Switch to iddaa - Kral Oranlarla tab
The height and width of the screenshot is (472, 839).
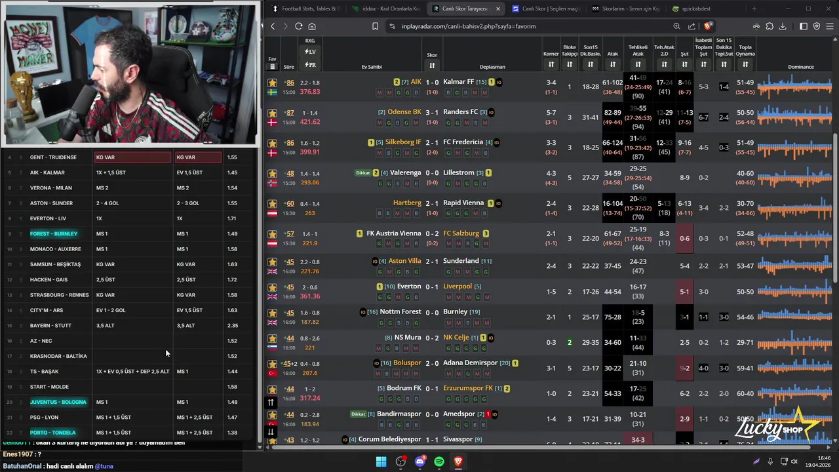(x=387, y=9)
